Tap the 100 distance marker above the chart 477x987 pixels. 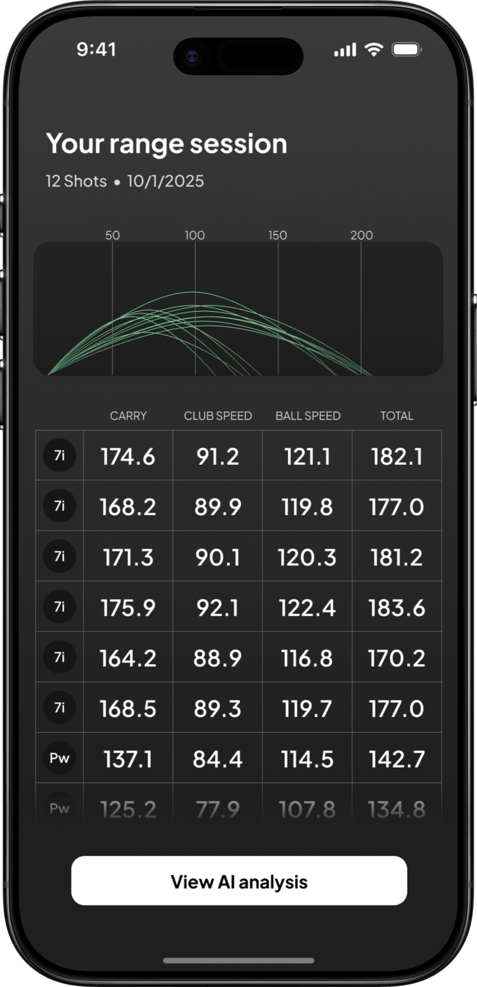tap(195, 235)
